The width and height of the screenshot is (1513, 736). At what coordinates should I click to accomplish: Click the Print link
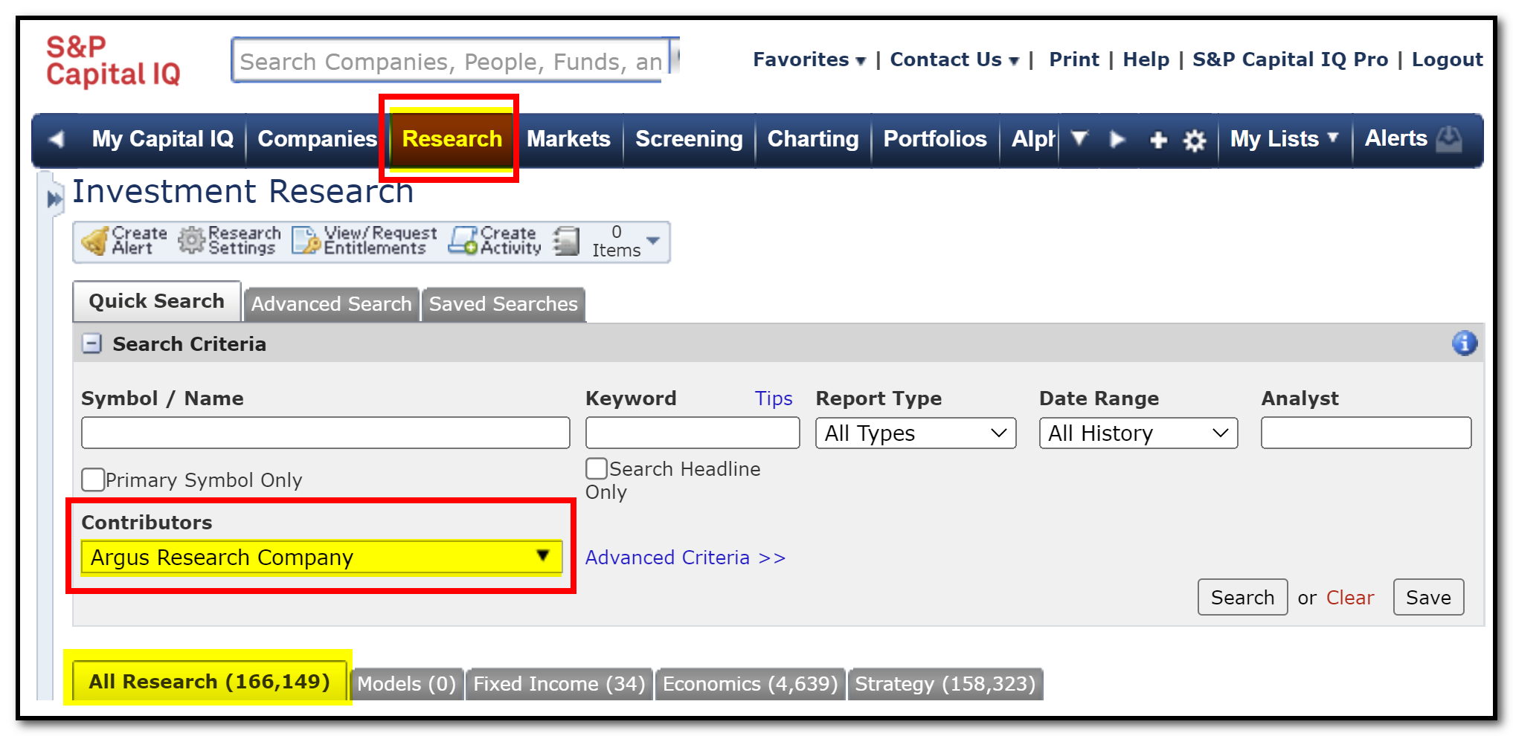click(1074, 59)
